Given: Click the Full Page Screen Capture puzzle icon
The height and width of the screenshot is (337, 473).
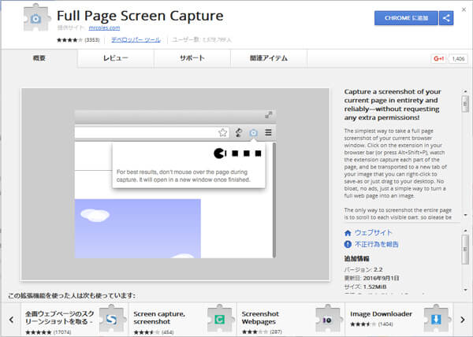Looking at the screenshot, I should pos(33,22).
